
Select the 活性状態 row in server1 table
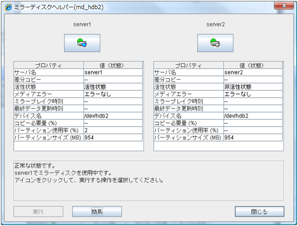48,87
